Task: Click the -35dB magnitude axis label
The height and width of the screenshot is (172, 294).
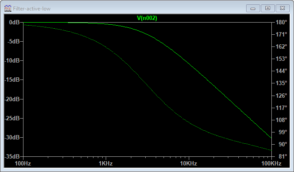Action: pos(12,156)
